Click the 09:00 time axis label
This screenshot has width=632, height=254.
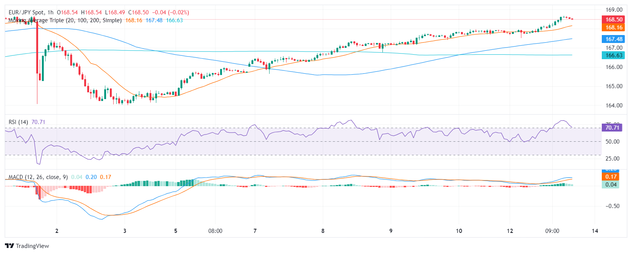(x=552, y=231)
